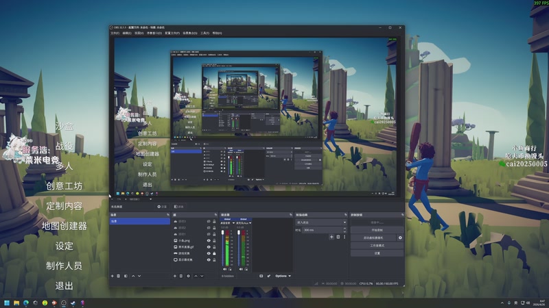Pop out the Scenes dock using its header icon

pos(168,215)
